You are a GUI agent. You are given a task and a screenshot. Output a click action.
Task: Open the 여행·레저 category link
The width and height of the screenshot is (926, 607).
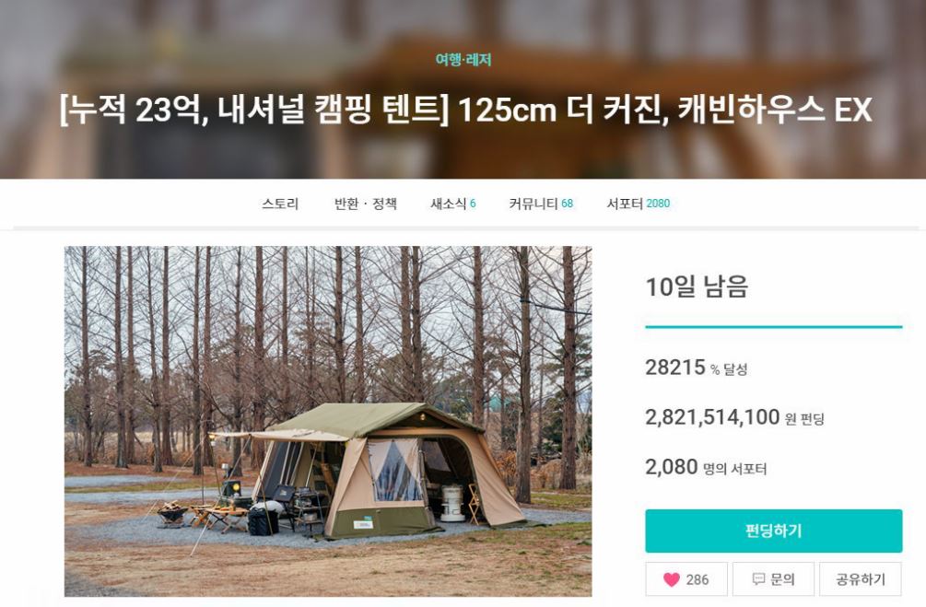click(x=463, y=60)
